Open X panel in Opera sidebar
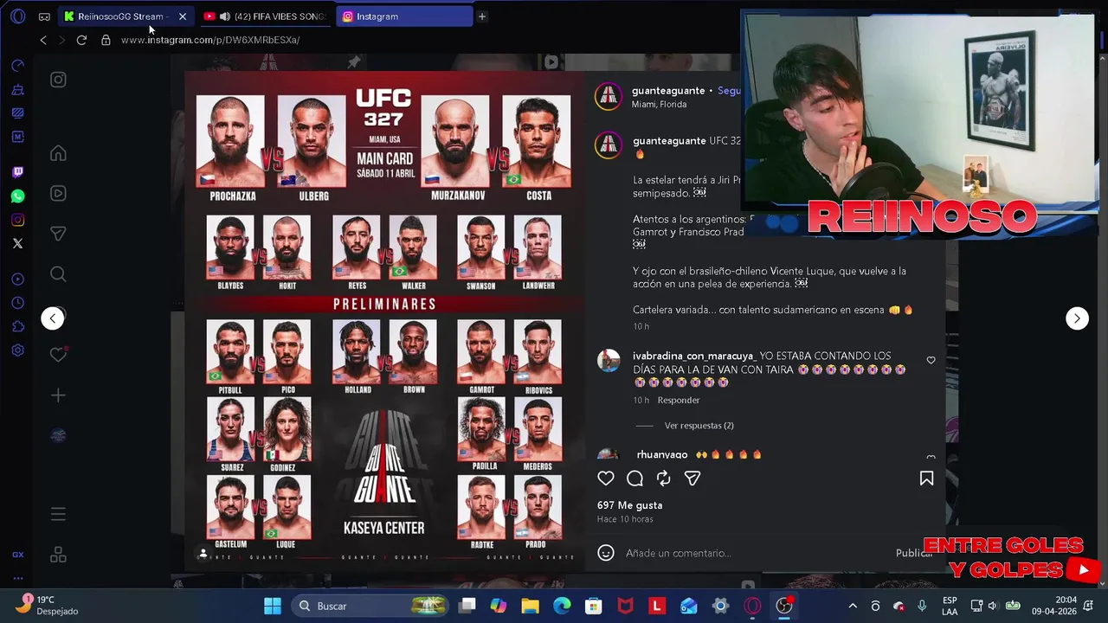Image resolution: width=1108 pixels, height=623 pixels. pos(17,243)
